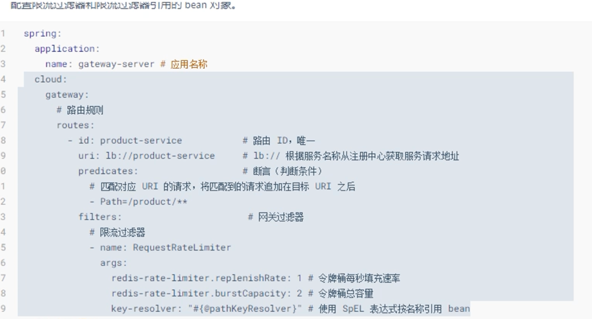592x319 pixels.
Task: Click the '# 限流过滤器' comment
Action: pos(118,232)
